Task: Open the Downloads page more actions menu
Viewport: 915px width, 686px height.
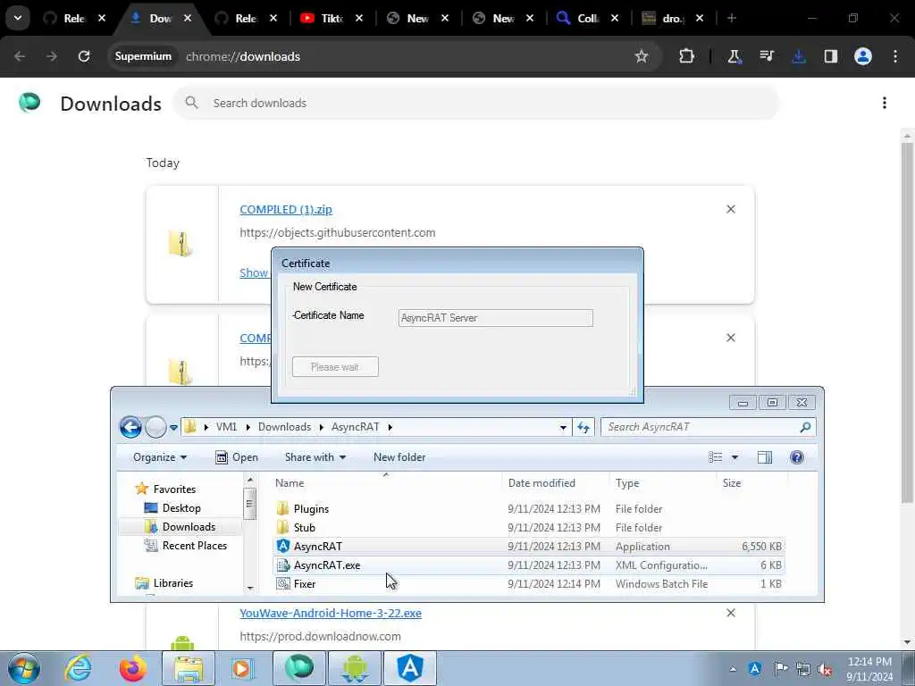Action: pos(885,104)
